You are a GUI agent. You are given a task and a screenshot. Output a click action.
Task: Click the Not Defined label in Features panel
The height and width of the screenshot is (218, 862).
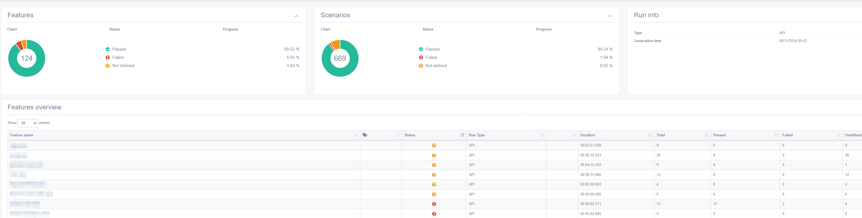tap(123, 66)
